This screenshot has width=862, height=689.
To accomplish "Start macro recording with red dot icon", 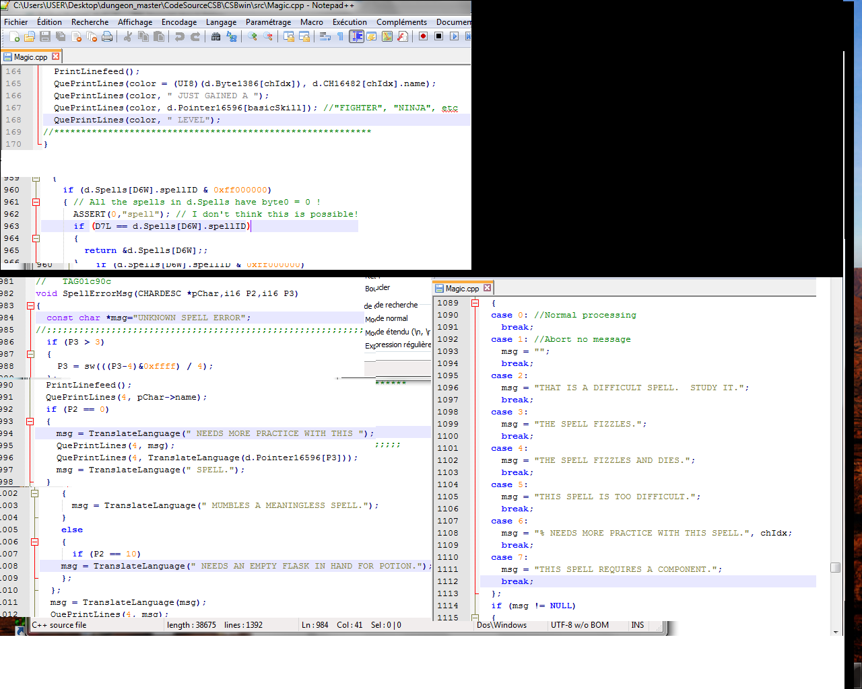I will coord(423,36).
